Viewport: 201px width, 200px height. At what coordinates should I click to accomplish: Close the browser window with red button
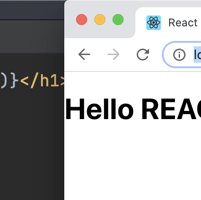(82, 20)
